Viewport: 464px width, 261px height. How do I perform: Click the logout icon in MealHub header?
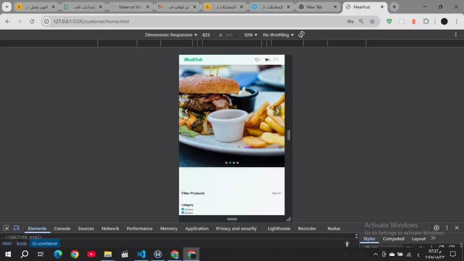click(x=276, y=59)
